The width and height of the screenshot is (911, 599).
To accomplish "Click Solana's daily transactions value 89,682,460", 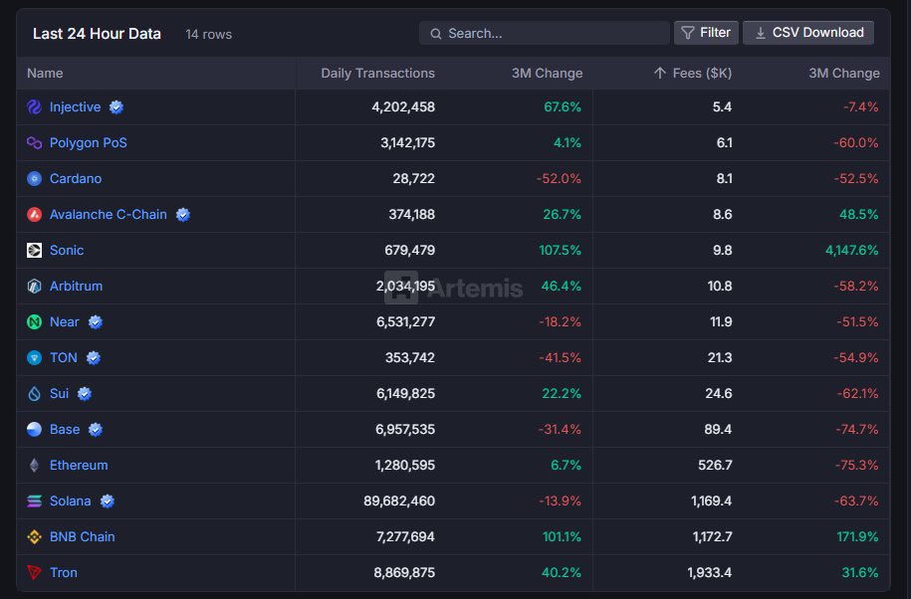I will [399, 501].
